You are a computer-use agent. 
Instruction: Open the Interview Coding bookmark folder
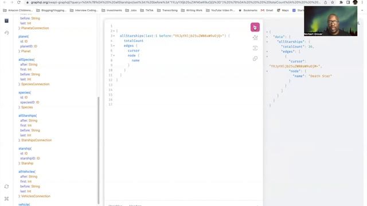84,10
